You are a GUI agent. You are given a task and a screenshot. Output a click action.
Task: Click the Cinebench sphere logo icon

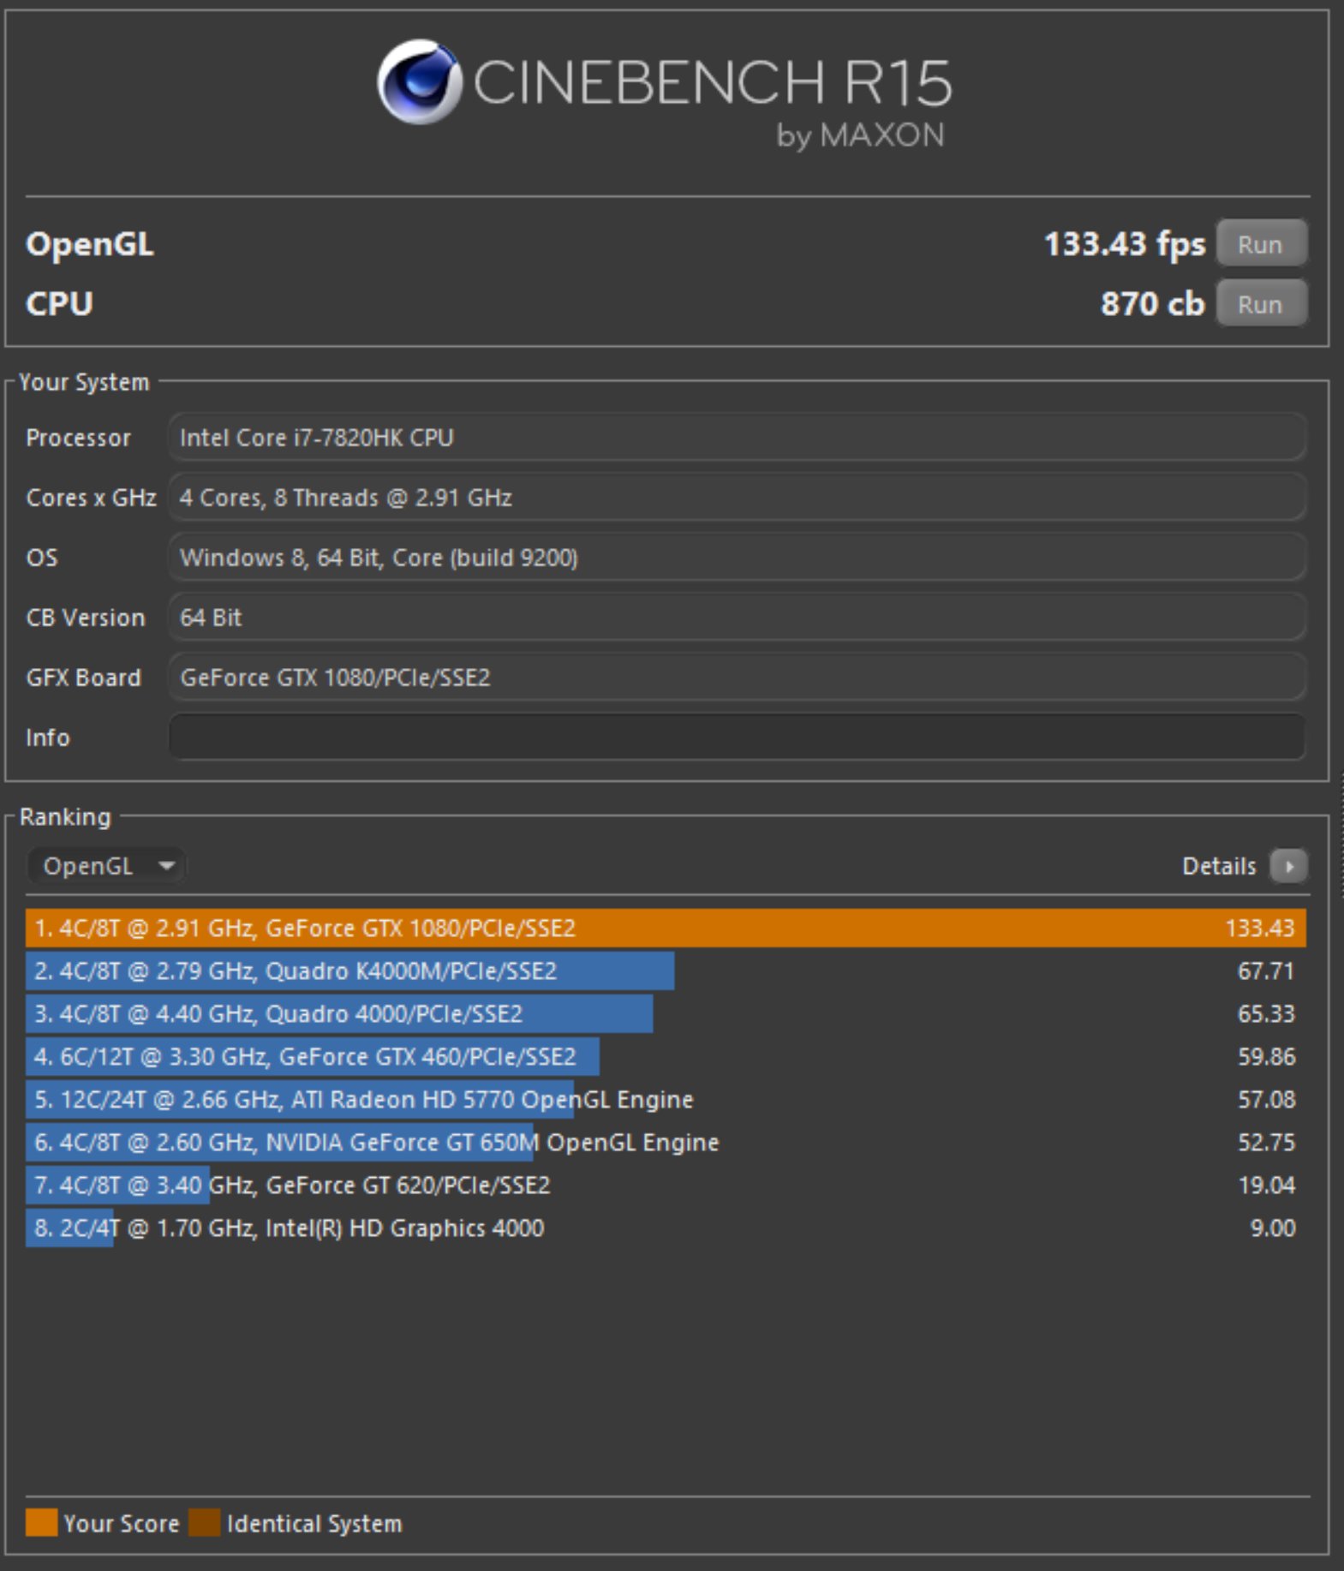tap(420, 82)
